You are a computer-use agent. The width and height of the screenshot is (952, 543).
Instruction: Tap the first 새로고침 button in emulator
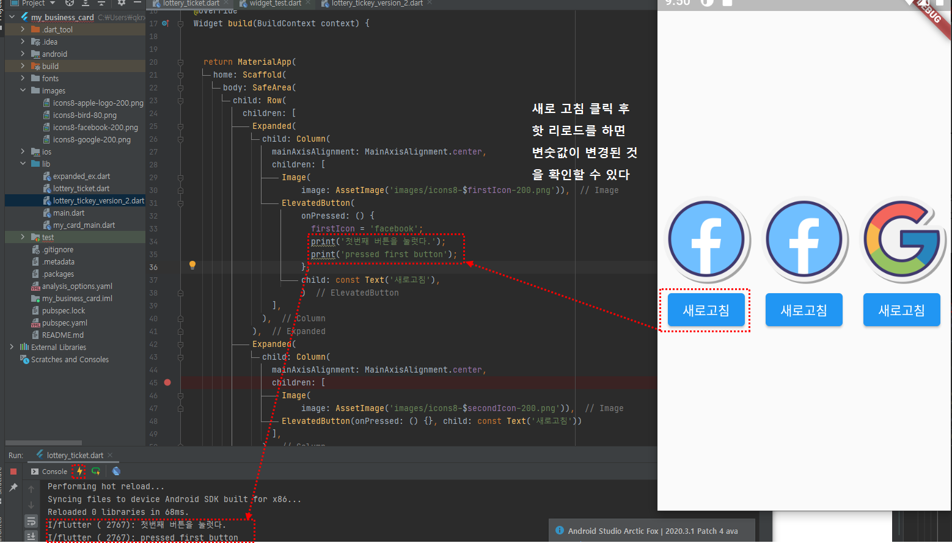point(706,310)
